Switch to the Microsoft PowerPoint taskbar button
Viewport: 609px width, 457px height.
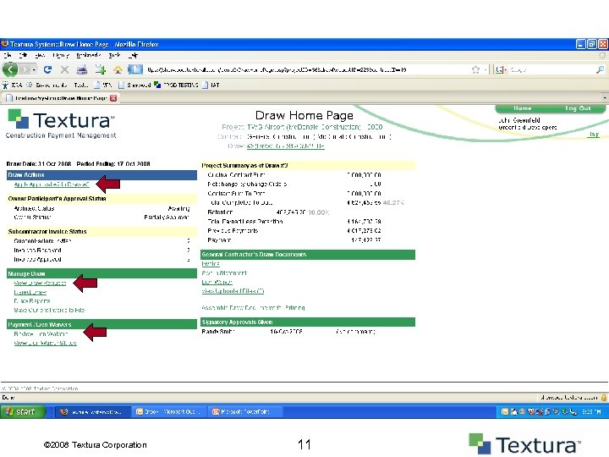click(244, 412)
